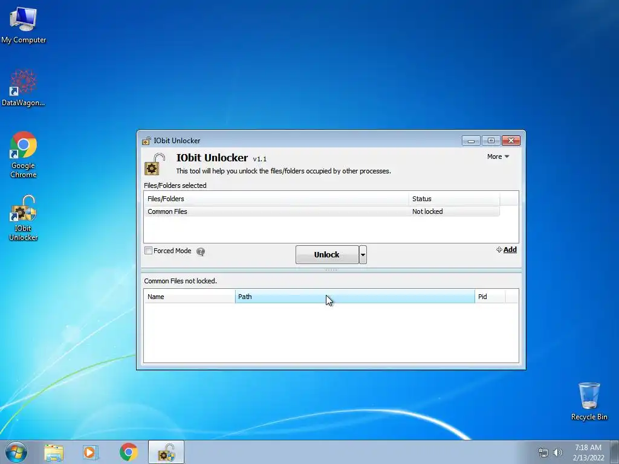Launch Windows Media Player from taskbar
The width and height of the screenshot is (619, 464).
click(91, 453)
